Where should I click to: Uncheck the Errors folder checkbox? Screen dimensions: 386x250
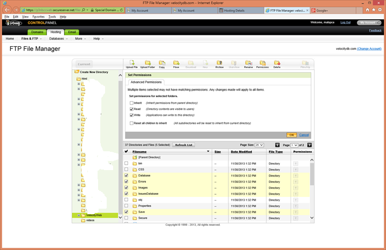coord(127,181)
